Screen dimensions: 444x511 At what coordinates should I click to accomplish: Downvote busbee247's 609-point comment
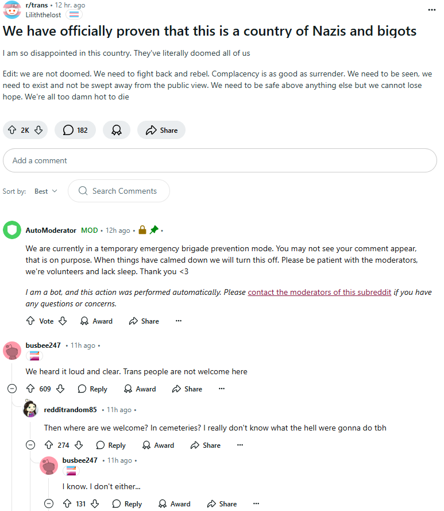pos(60,389)
